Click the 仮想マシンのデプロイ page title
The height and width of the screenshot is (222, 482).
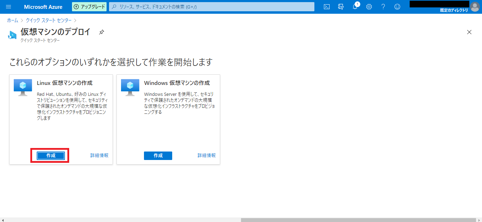[55, 32]
